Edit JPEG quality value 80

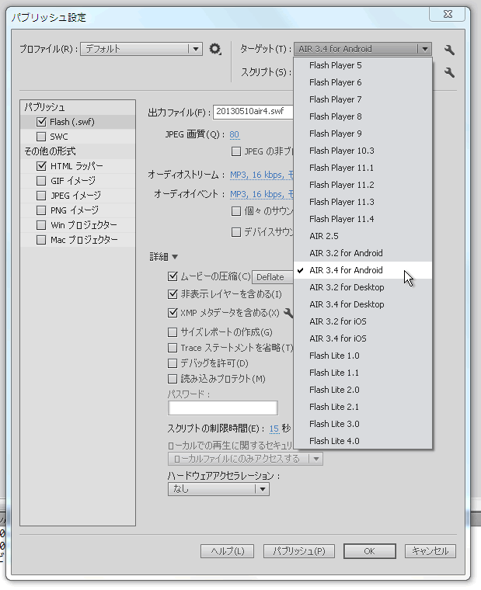pyautogui.click(x=235, y=135)
